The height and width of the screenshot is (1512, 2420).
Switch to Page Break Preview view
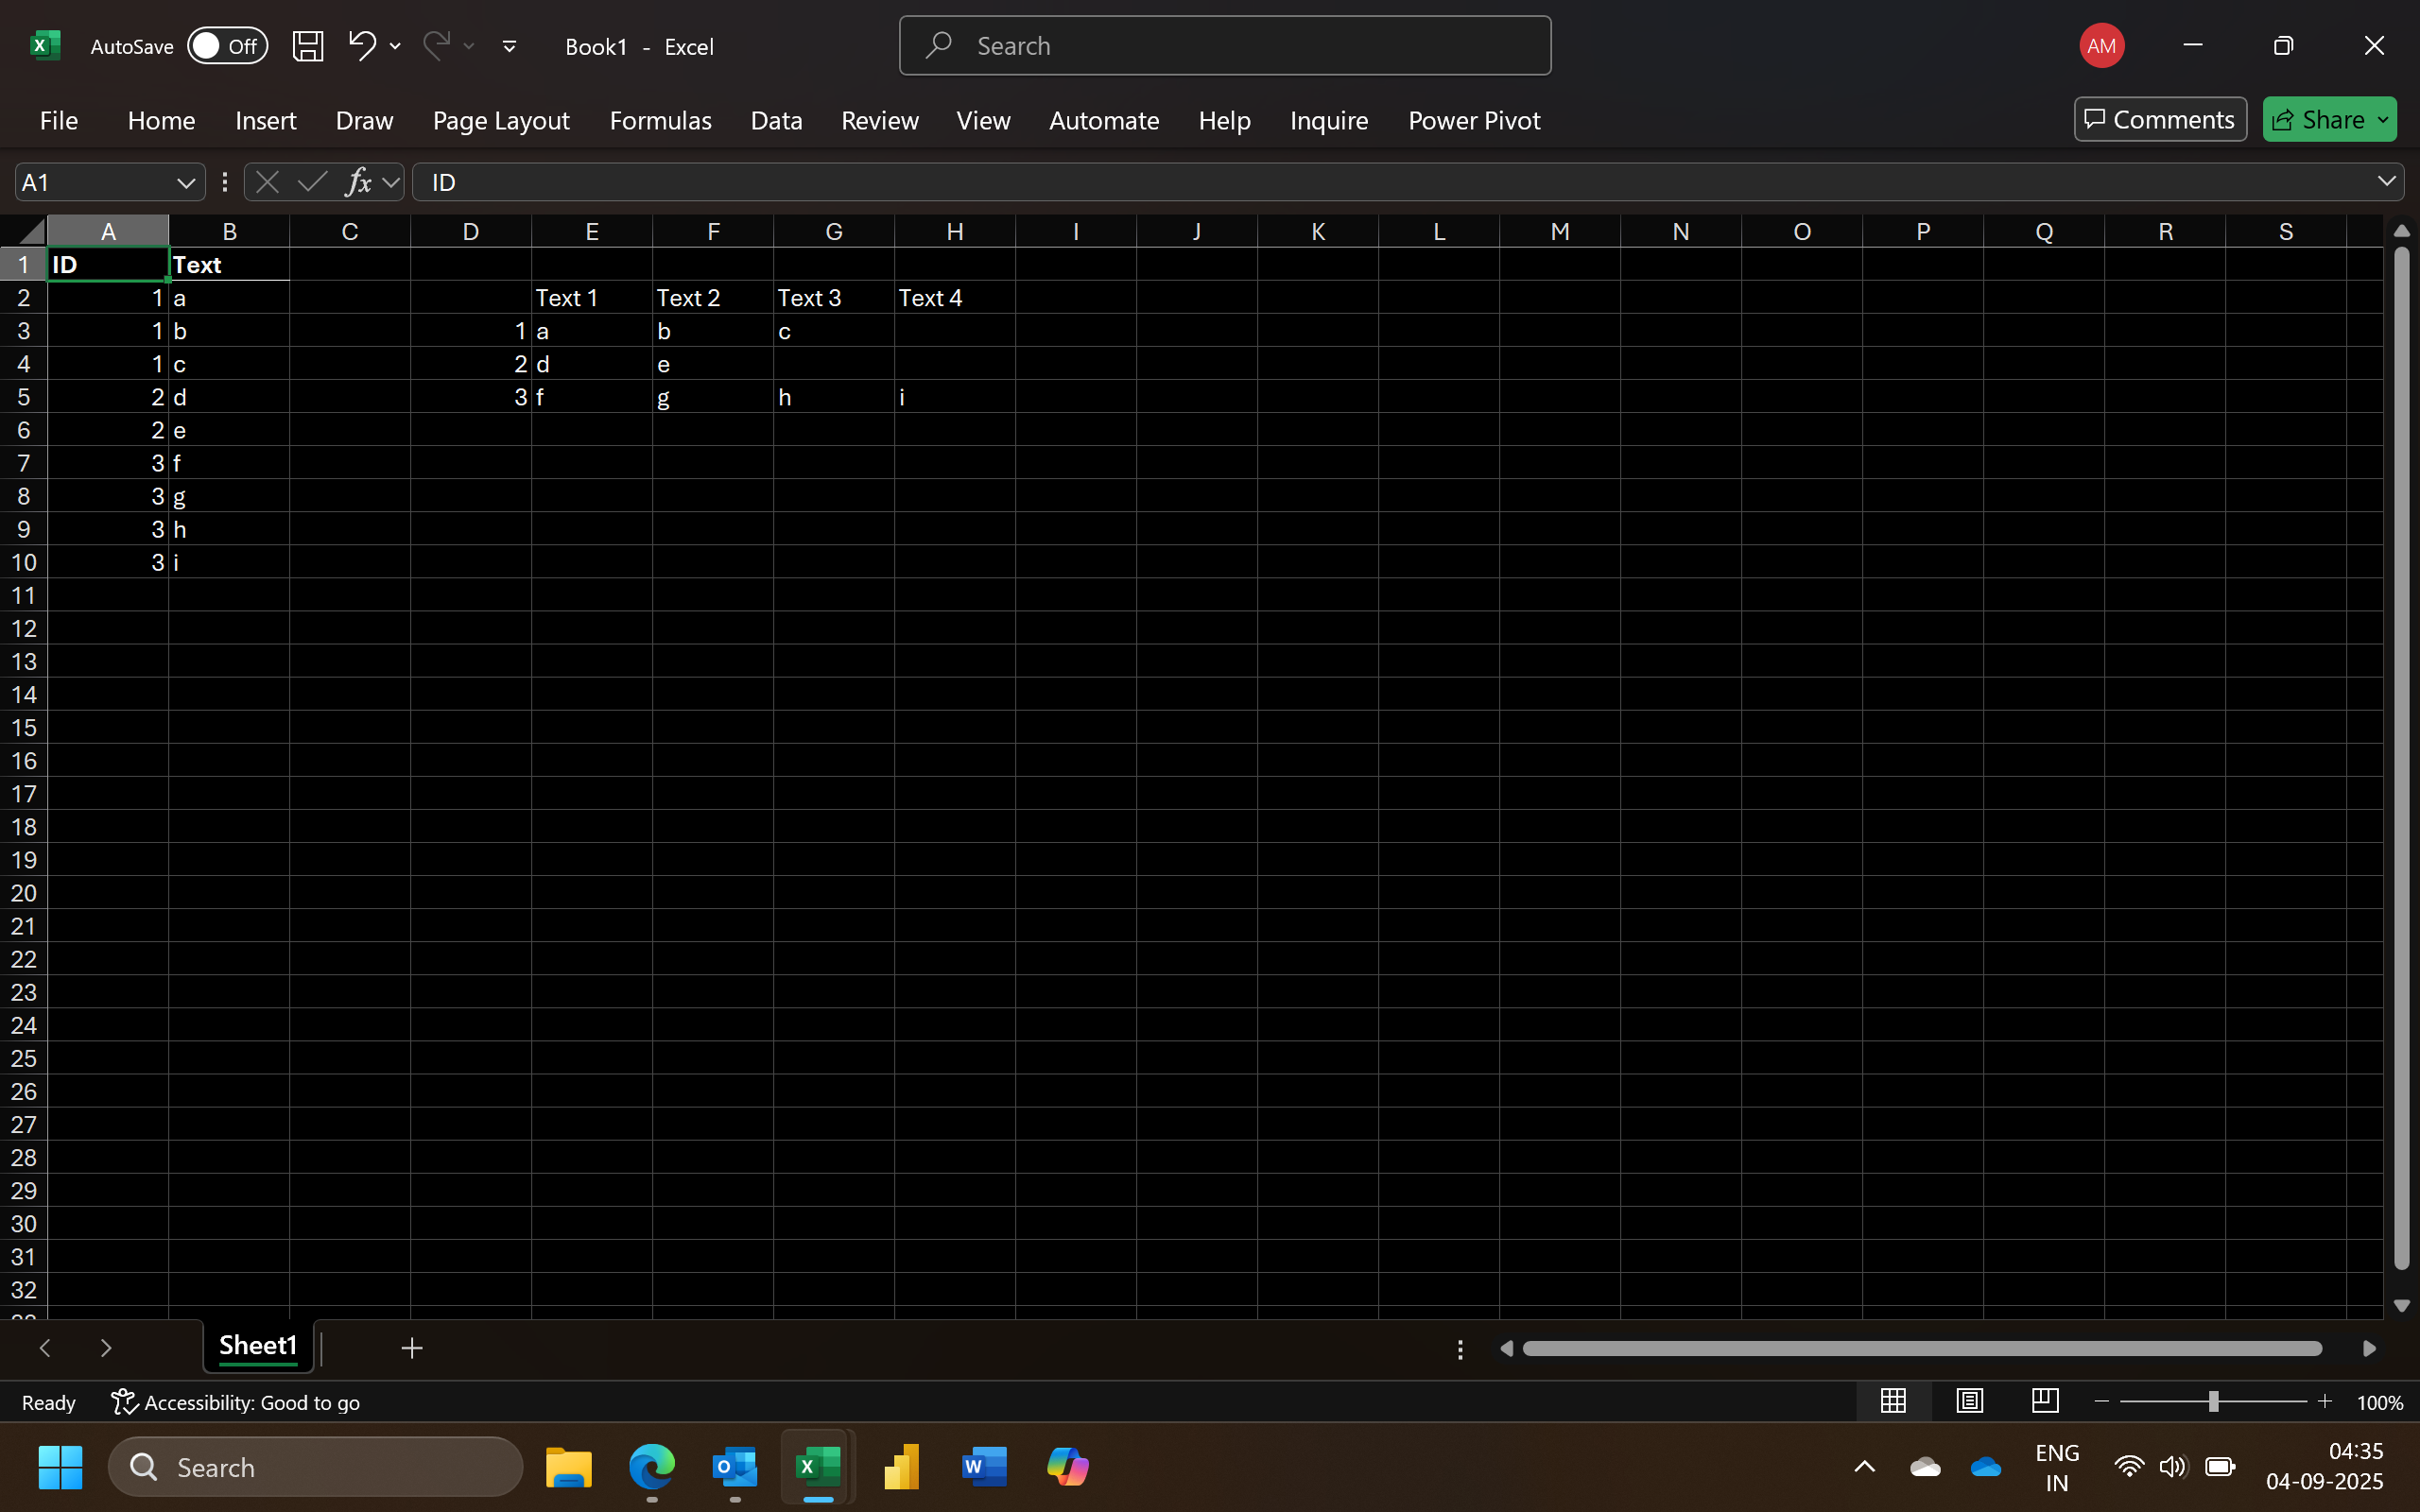(x=2045, y=1401)
